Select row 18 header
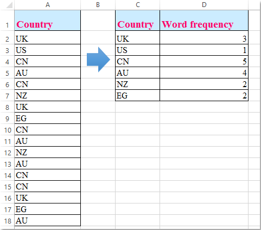The height and width of the screenshot is (230, 261). point(7,220)
